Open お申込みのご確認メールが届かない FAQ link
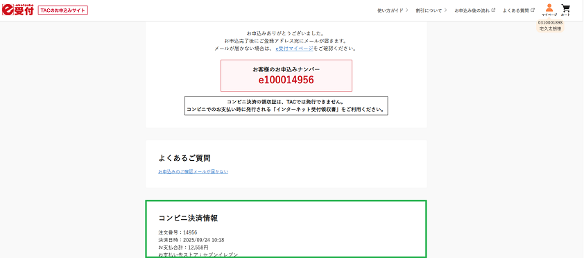Image resolution: width=584 pixels, height=258 pixels. 193,171
